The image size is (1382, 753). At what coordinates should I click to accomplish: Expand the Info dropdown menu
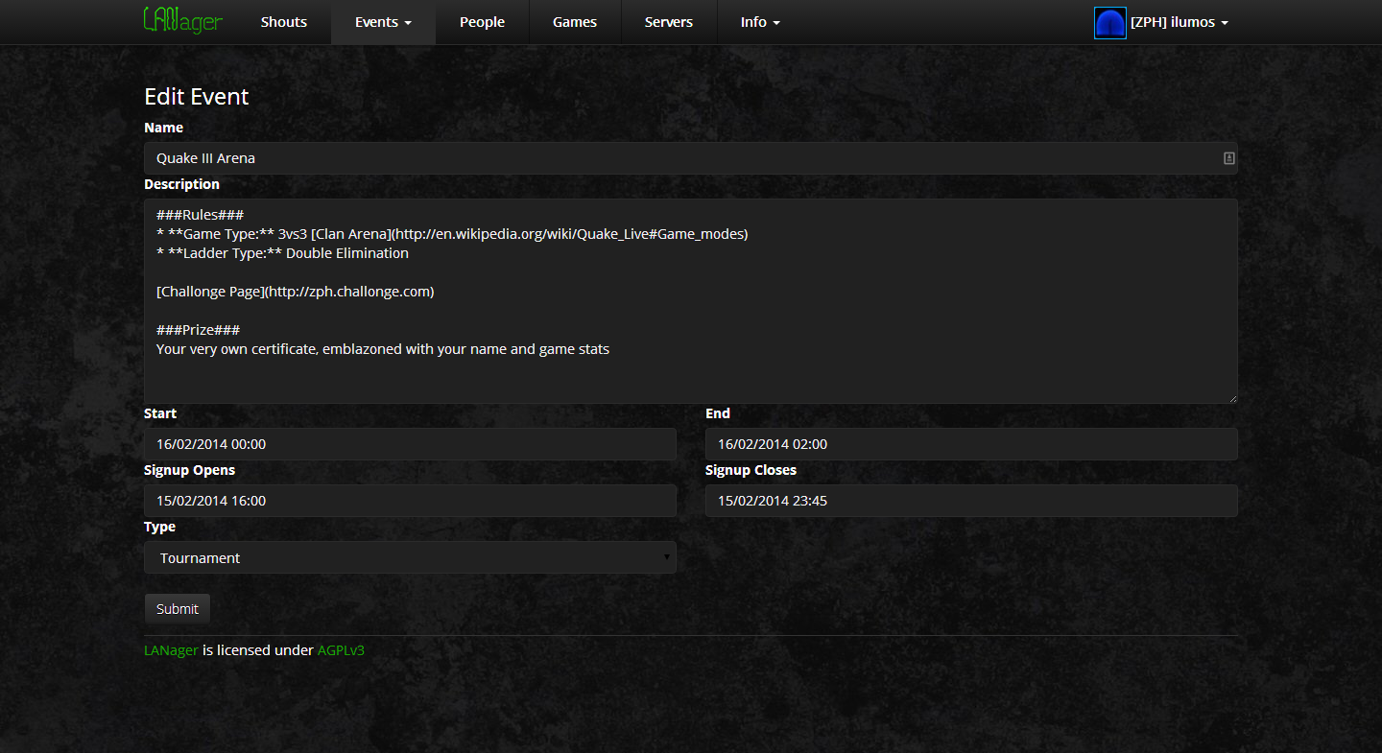point(760,22)
